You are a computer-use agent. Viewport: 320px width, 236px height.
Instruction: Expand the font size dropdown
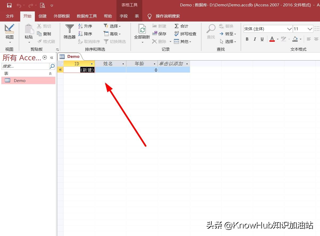[x=310, y=29]
